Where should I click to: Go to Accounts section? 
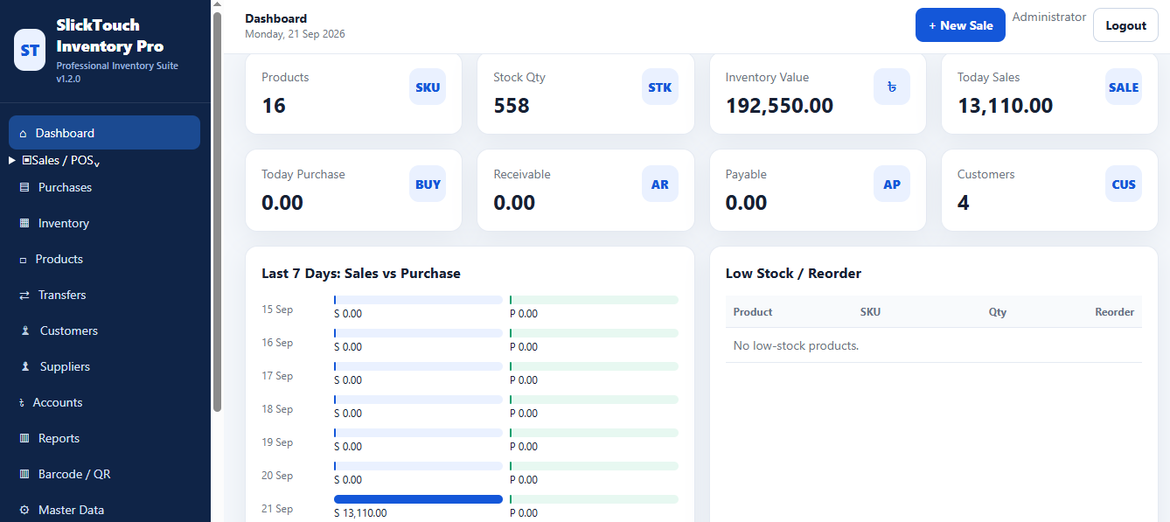coord(104,403)
